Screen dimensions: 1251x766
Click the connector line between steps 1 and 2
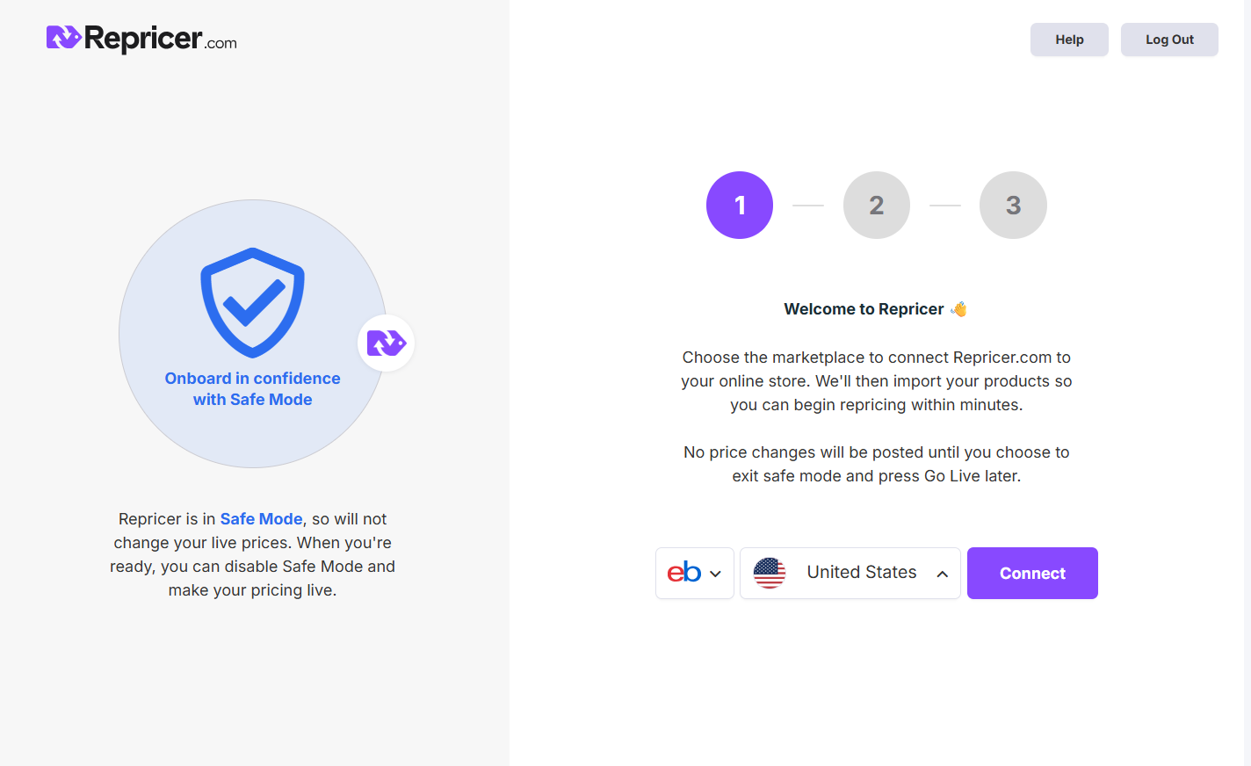tap(808, 206)
